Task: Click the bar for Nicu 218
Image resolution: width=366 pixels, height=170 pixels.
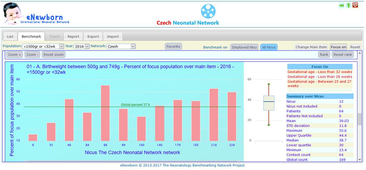Action: (214, 115)
